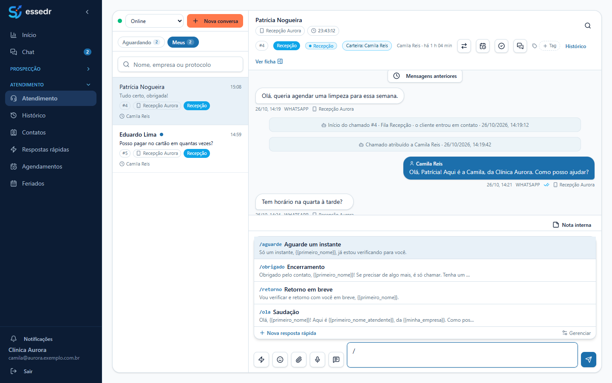The width and height of the screenshot is (612, 383).
Task: Open the Online status dropdown
Action: click(155, 21)
